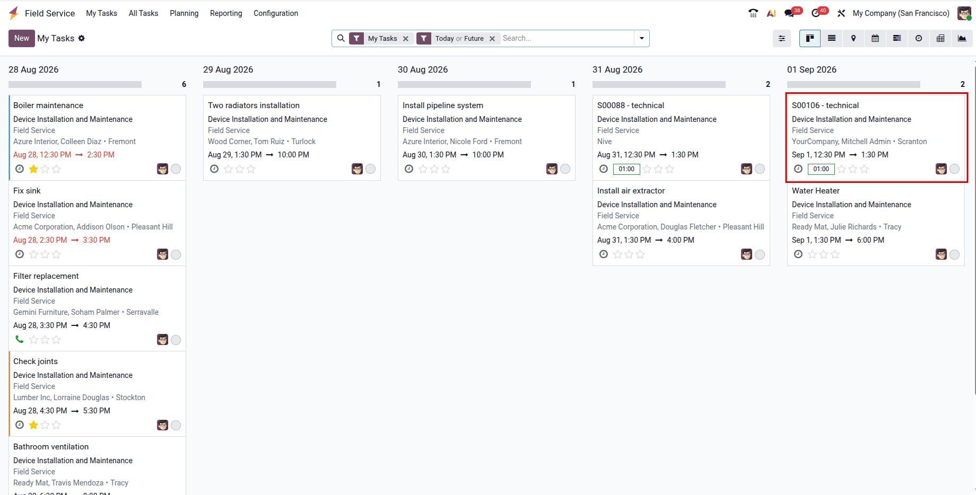Open the company switcher My Company (San Francisco)
Viewport: 976px width, 495px height.
point(901,13)
